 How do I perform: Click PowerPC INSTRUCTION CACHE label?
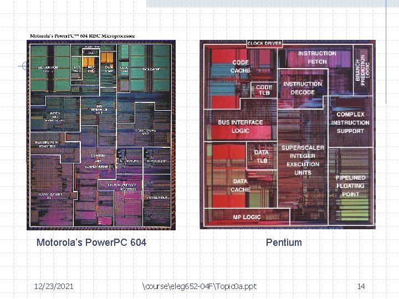(48, 69)
